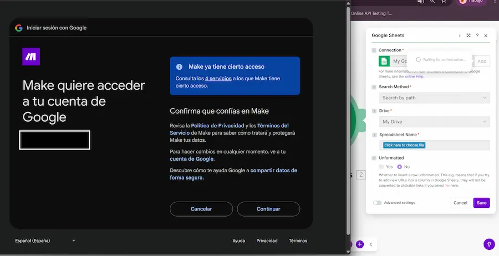The height and width of the screenshot is (256, 499).
Task: Open the Google Sheets panel three-dot menu
Action: tap(460, 35)
